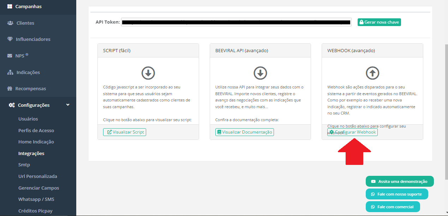Click Visualizar Documentação button
Viewport: 448px width, 216px height.
[244, 132]
